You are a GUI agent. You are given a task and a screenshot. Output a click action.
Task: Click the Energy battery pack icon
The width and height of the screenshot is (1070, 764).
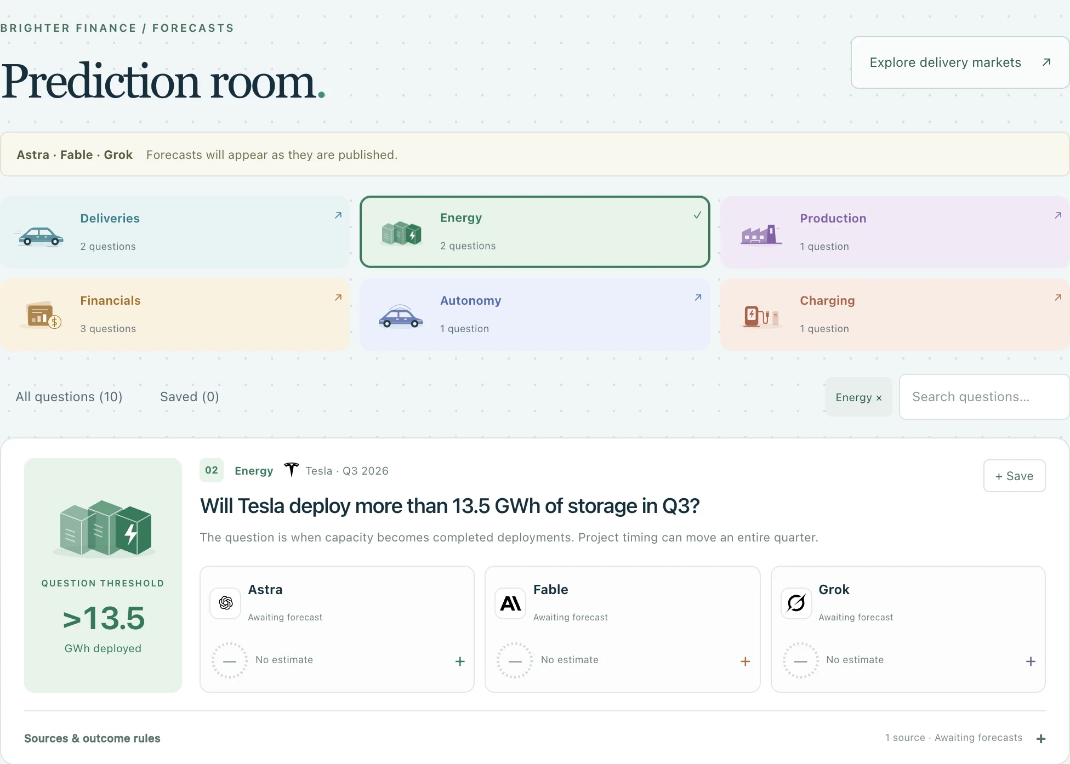[401, 234]
